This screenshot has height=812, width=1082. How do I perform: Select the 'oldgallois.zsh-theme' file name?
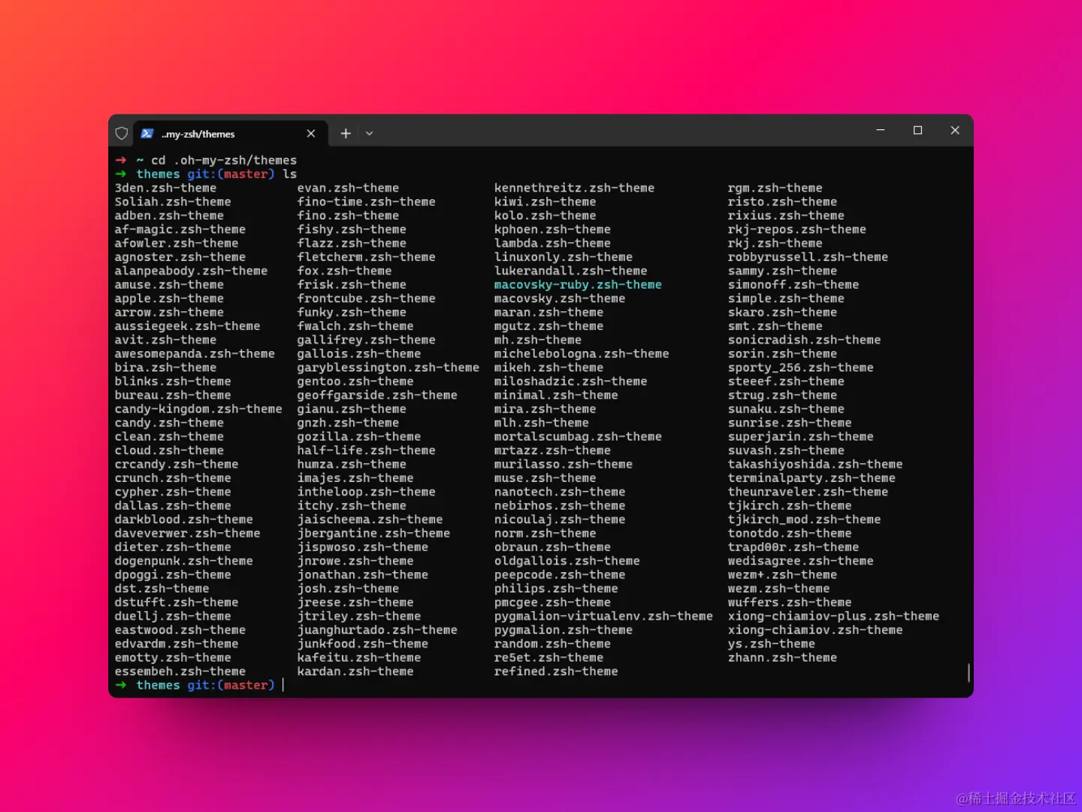[567, 561]
